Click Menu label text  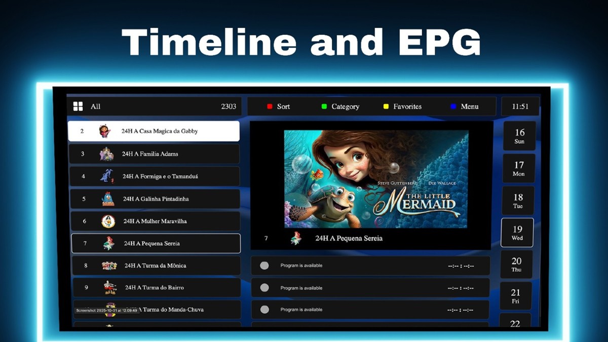[x=470, y=106]
